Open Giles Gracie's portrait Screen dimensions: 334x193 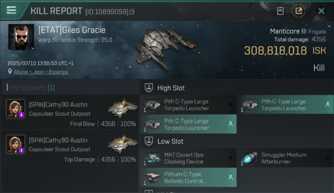coord(21,37)
